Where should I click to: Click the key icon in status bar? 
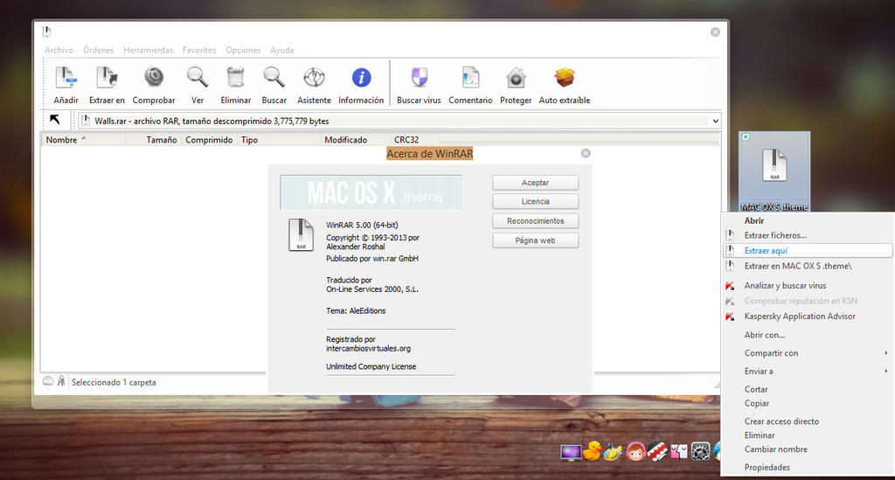click(x=61, y=381)
